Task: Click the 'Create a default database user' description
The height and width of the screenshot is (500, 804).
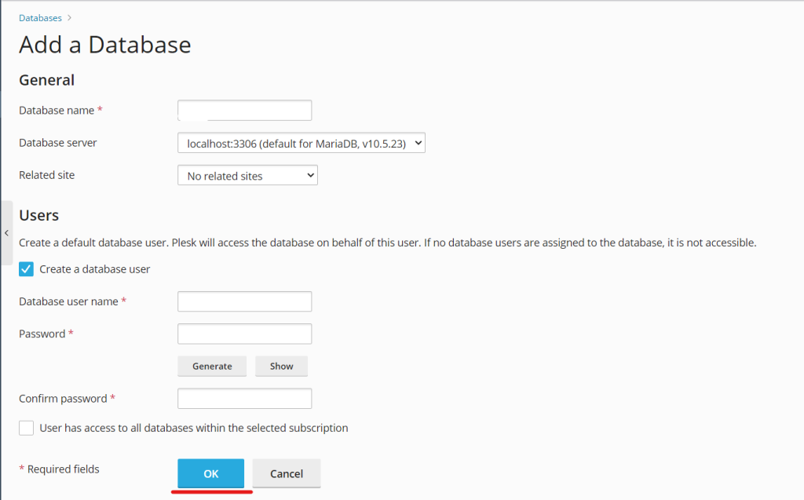Action: (388, 243)
